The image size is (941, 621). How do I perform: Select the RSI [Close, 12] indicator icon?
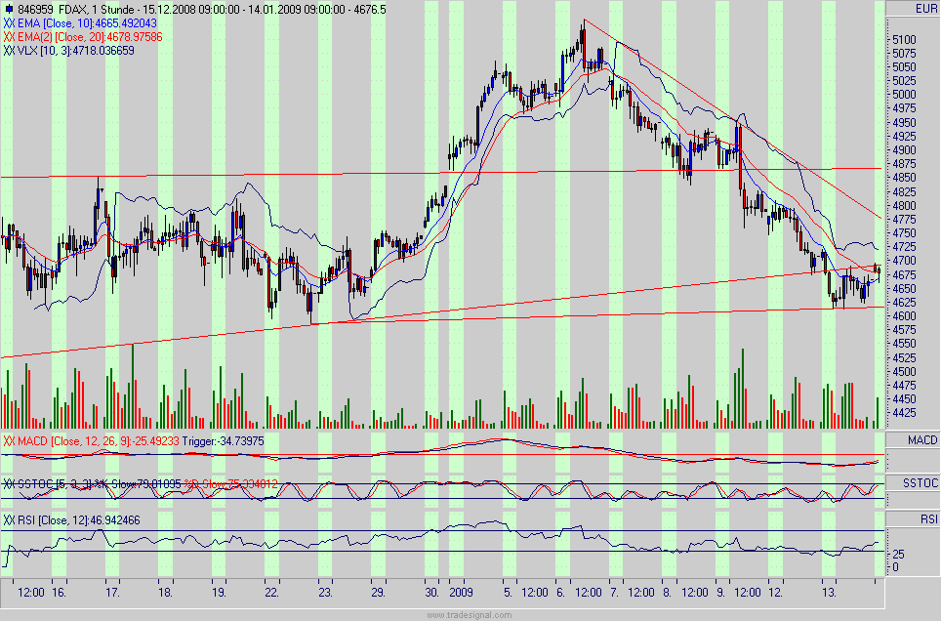(11, 520)
